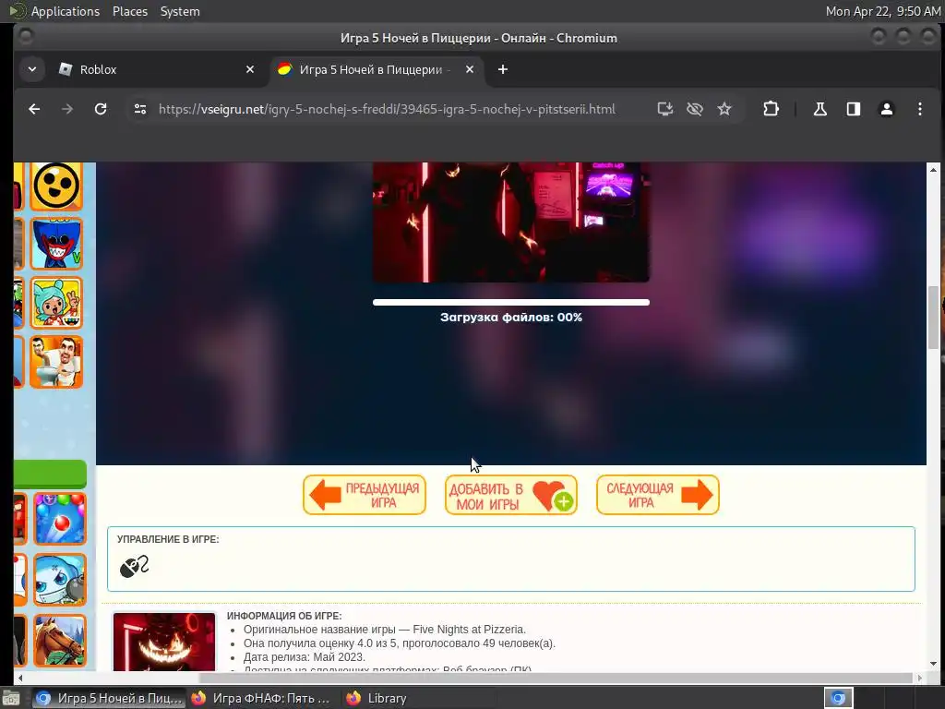Click the show desktop icon in taskbar
Image resolution: width=945 pixels, height=709 pixels.
tap(11, 698)
